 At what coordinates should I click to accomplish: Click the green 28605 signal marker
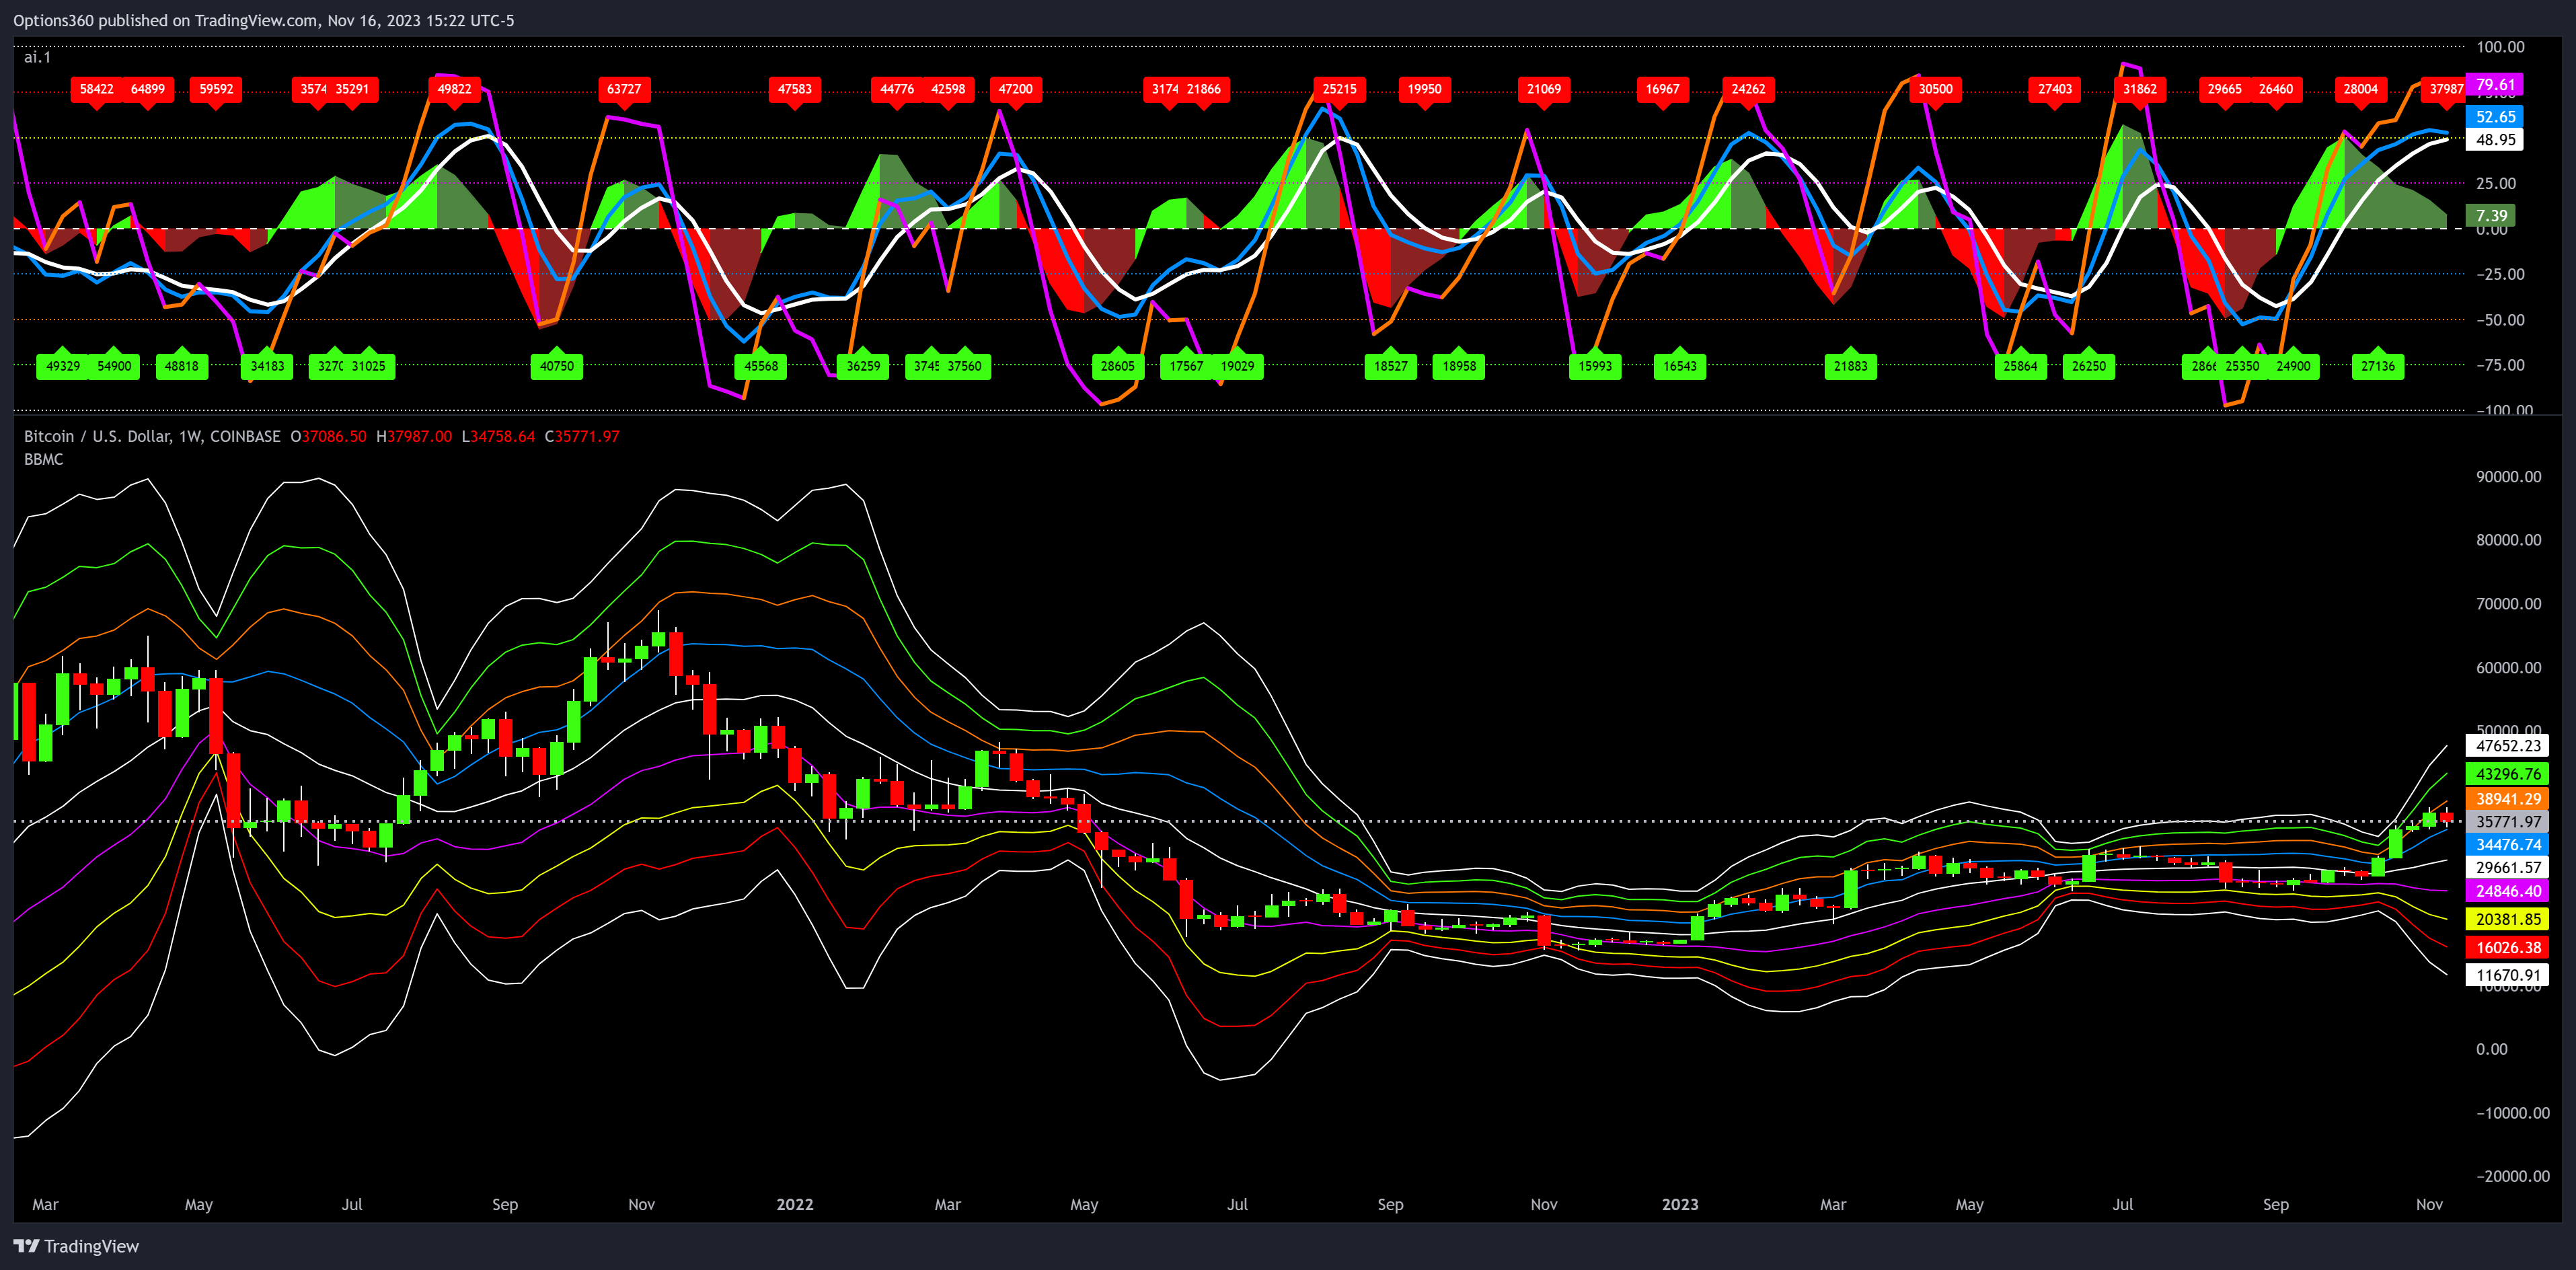tap(1118, 366)
